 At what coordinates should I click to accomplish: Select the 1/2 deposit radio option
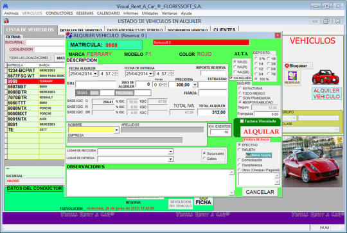[256, 69]
